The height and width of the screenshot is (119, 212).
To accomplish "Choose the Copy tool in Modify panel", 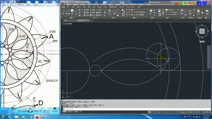I will [x=86, y=13].
